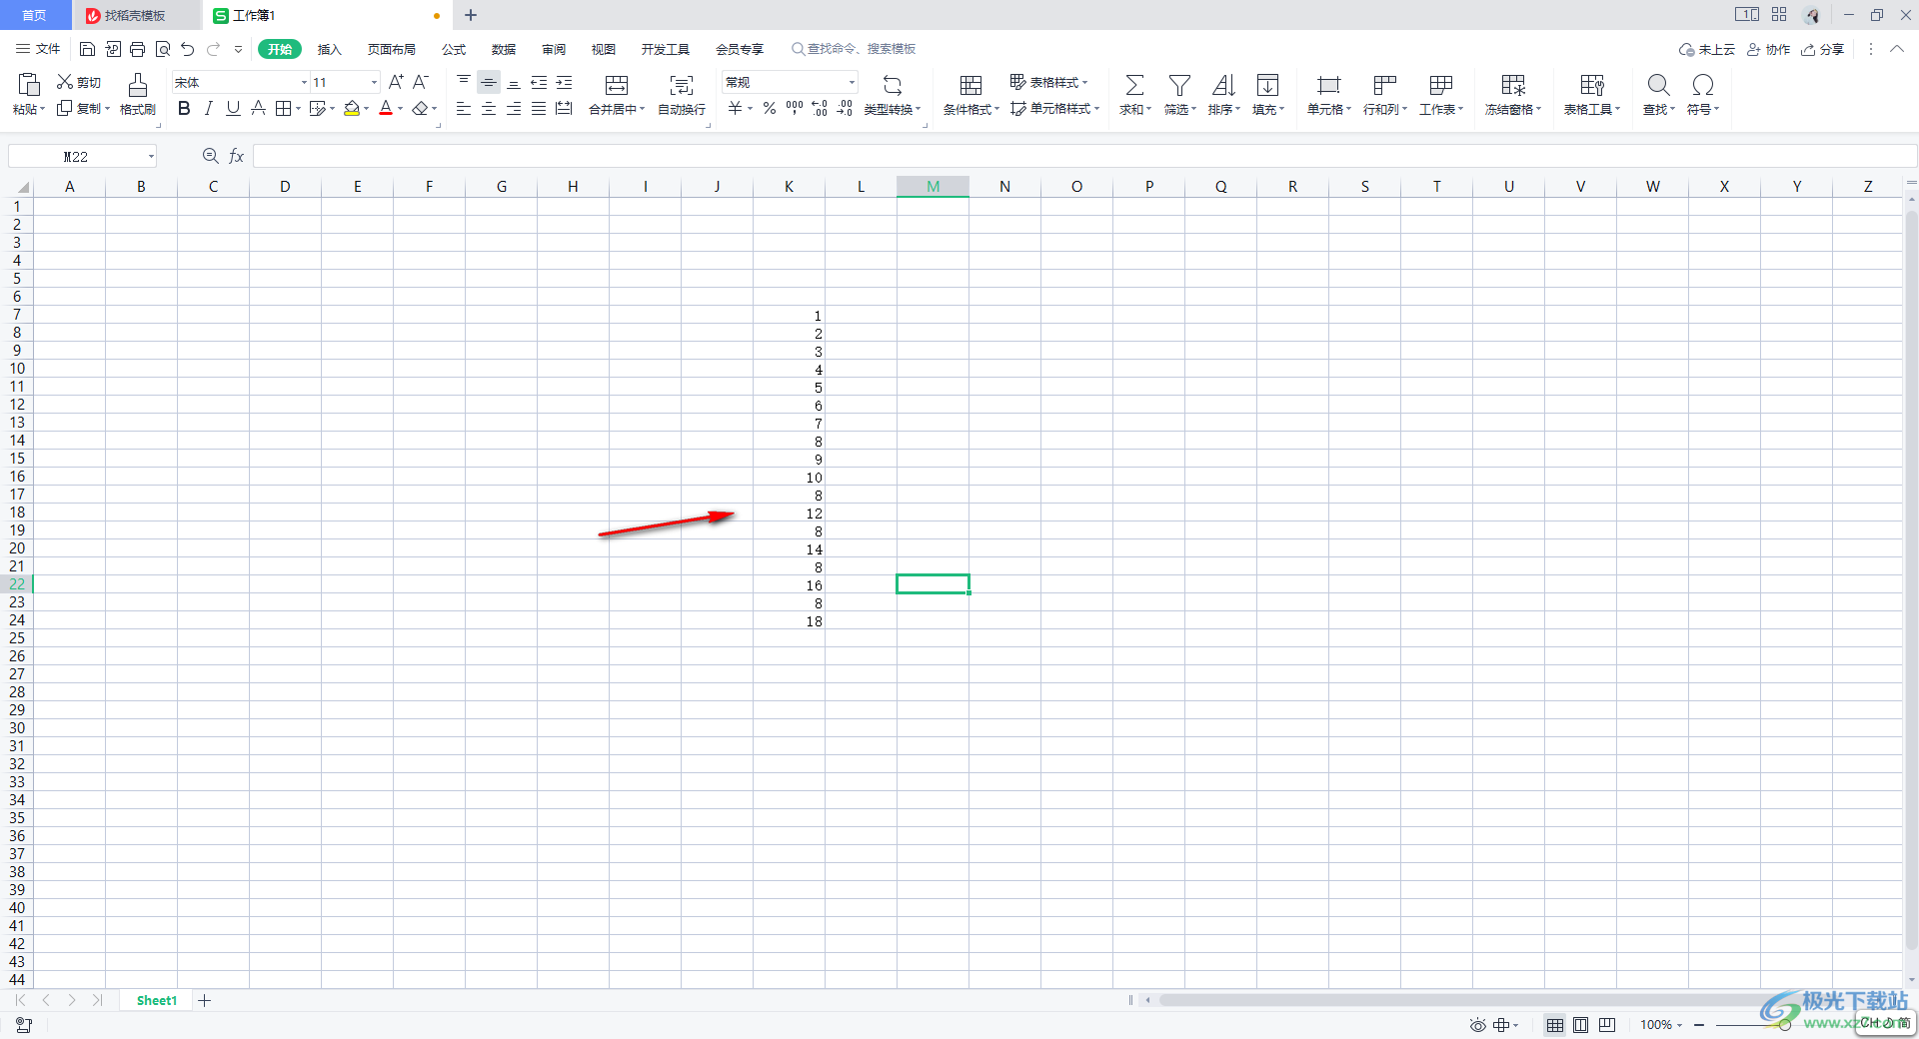Open Print Preview from quick access toolbar
The image size is (1919, 1039).
click(x=163, y=49)
